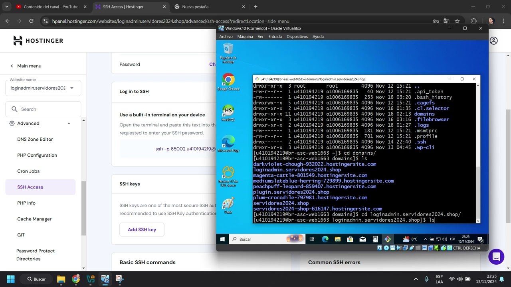Open PHP Info page
The width and height of the screenshot is (511, 287).
click(26, 203)
